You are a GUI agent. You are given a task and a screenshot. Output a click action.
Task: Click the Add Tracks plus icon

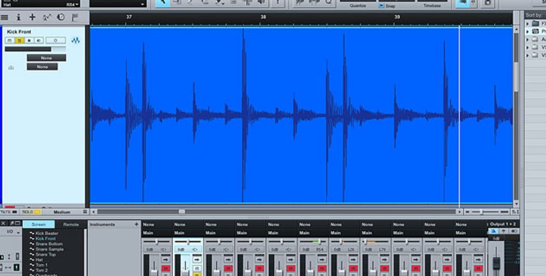32,17
